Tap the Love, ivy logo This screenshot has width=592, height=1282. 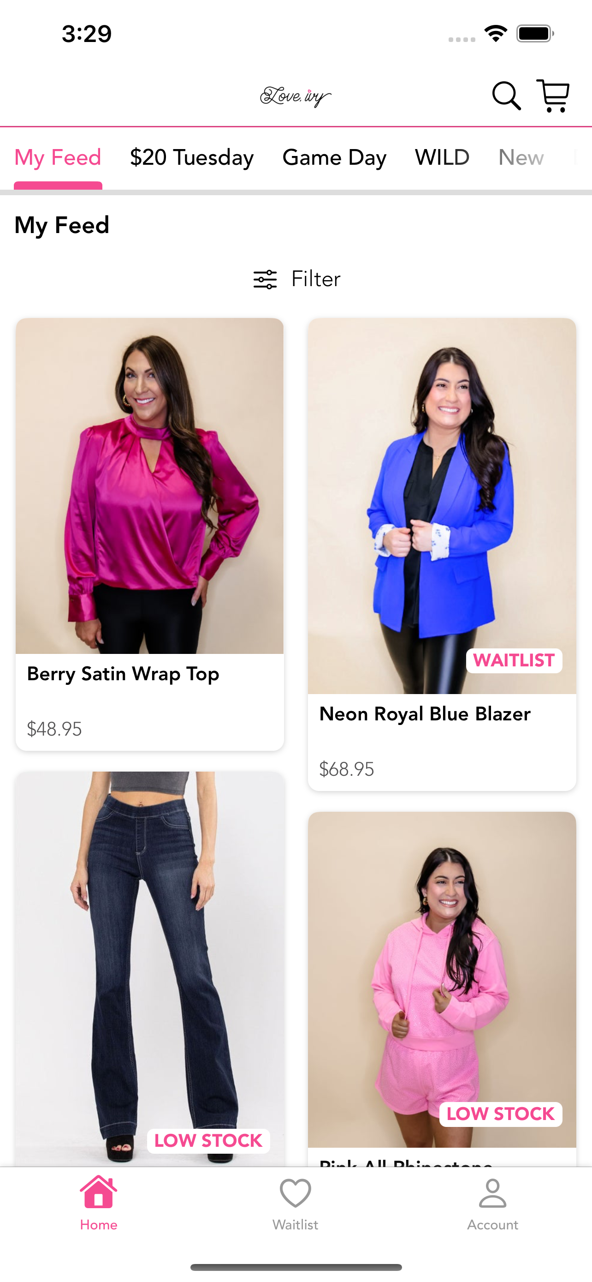[x=296, y=96]
